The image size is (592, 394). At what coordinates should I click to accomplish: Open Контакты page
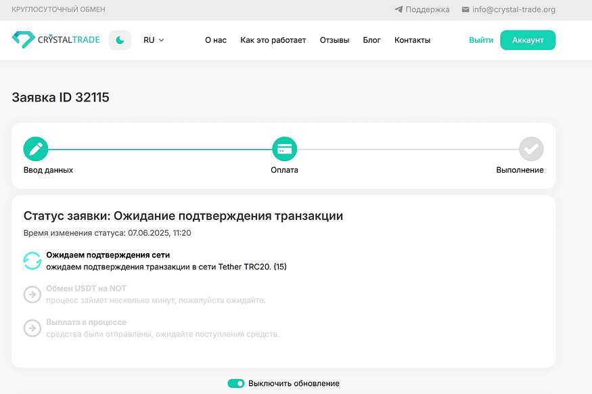point(412,40)
